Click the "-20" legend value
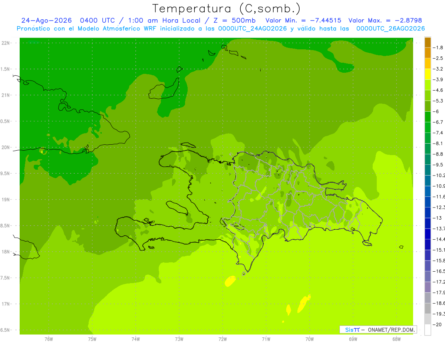Viewport: 445px width, 344px height. (x=438, y=324)
